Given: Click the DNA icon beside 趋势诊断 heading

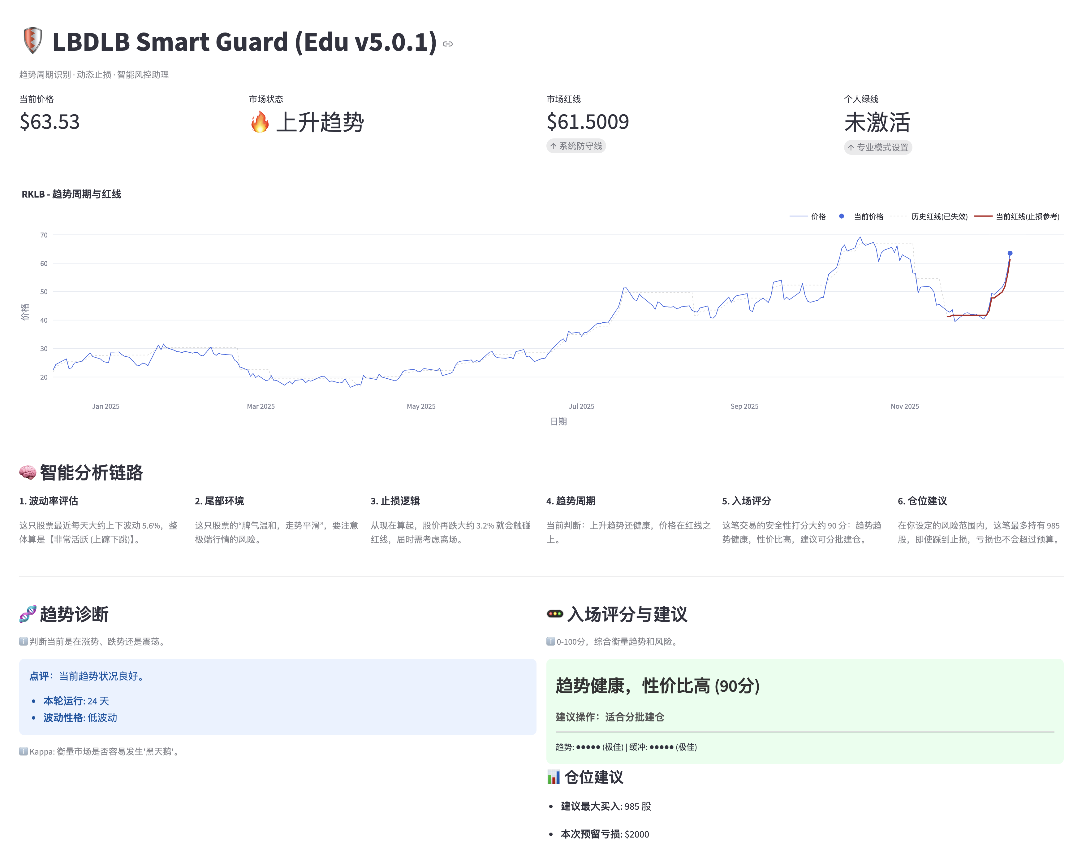Looking at the screenshot, I should [28, 614].
